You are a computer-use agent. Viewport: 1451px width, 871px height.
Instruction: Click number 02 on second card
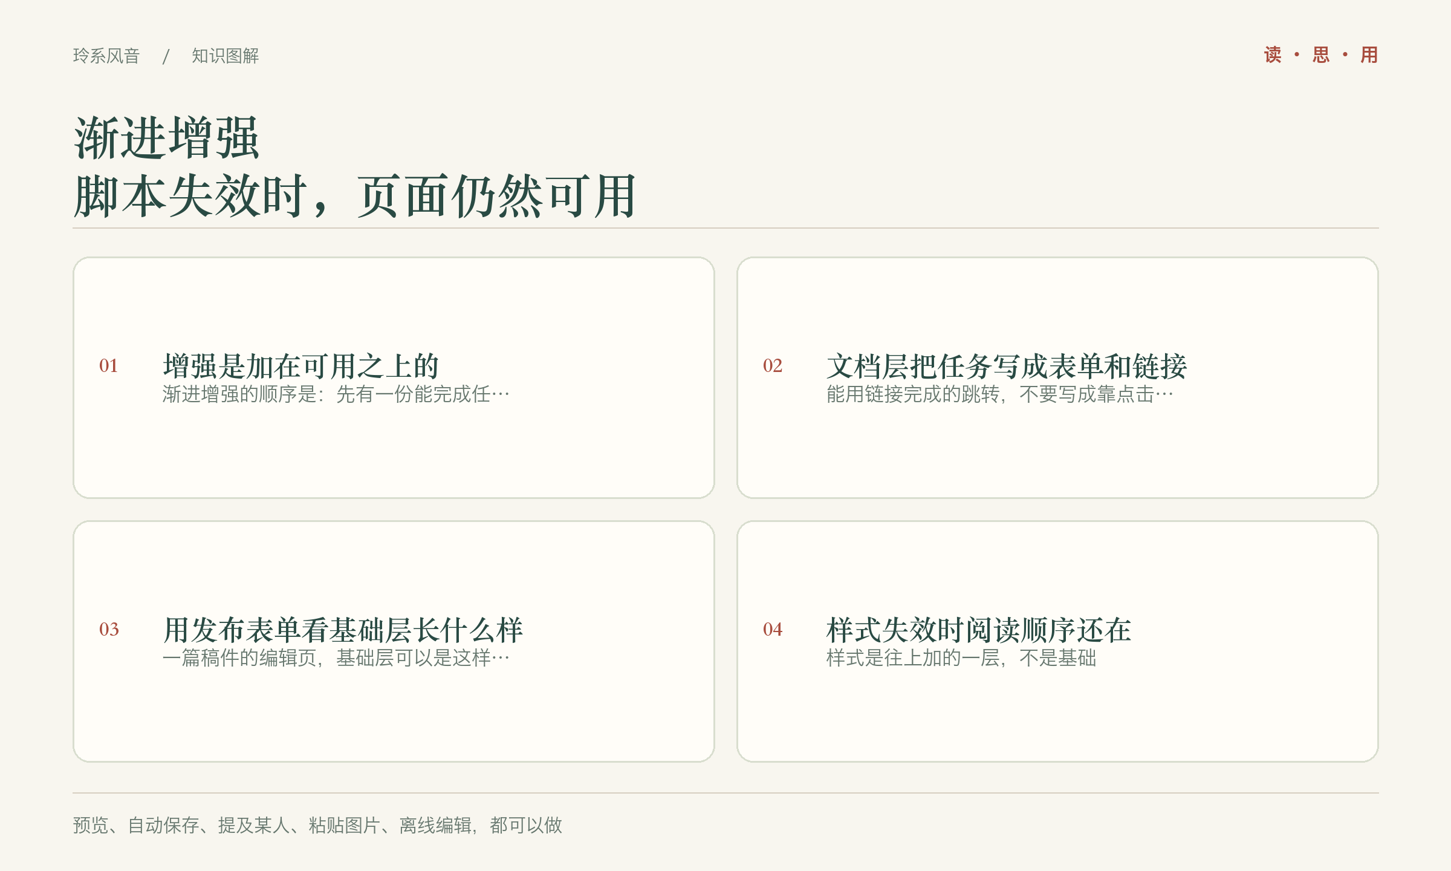[x=773, y=365]
